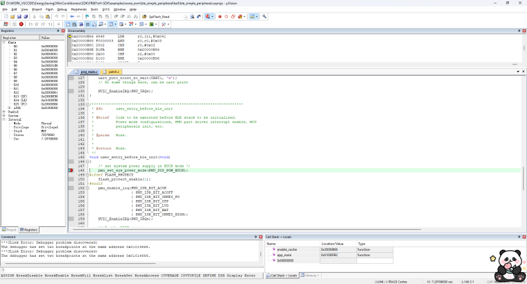Switch to the proj_main.c editor tab
527x284 pixels.
pyautogui.click(x=89, y=72)
